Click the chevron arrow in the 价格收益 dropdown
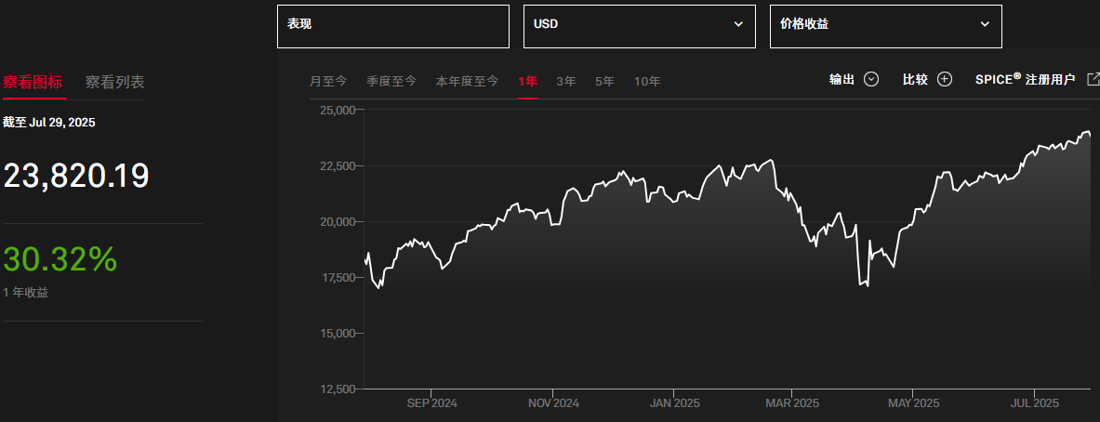1100x422 pixels. (985, 24)
